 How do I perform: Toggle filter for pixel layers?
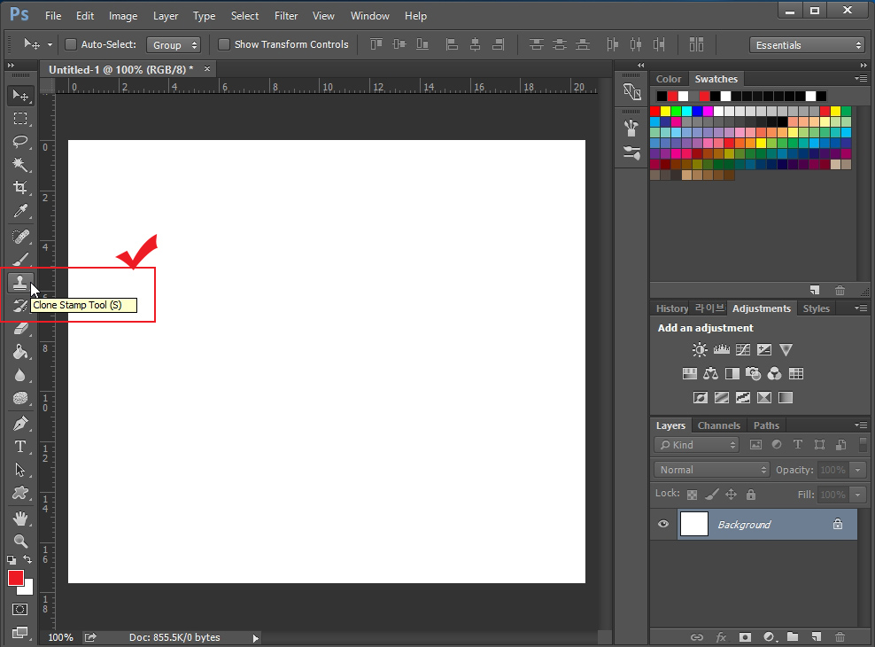755,445
